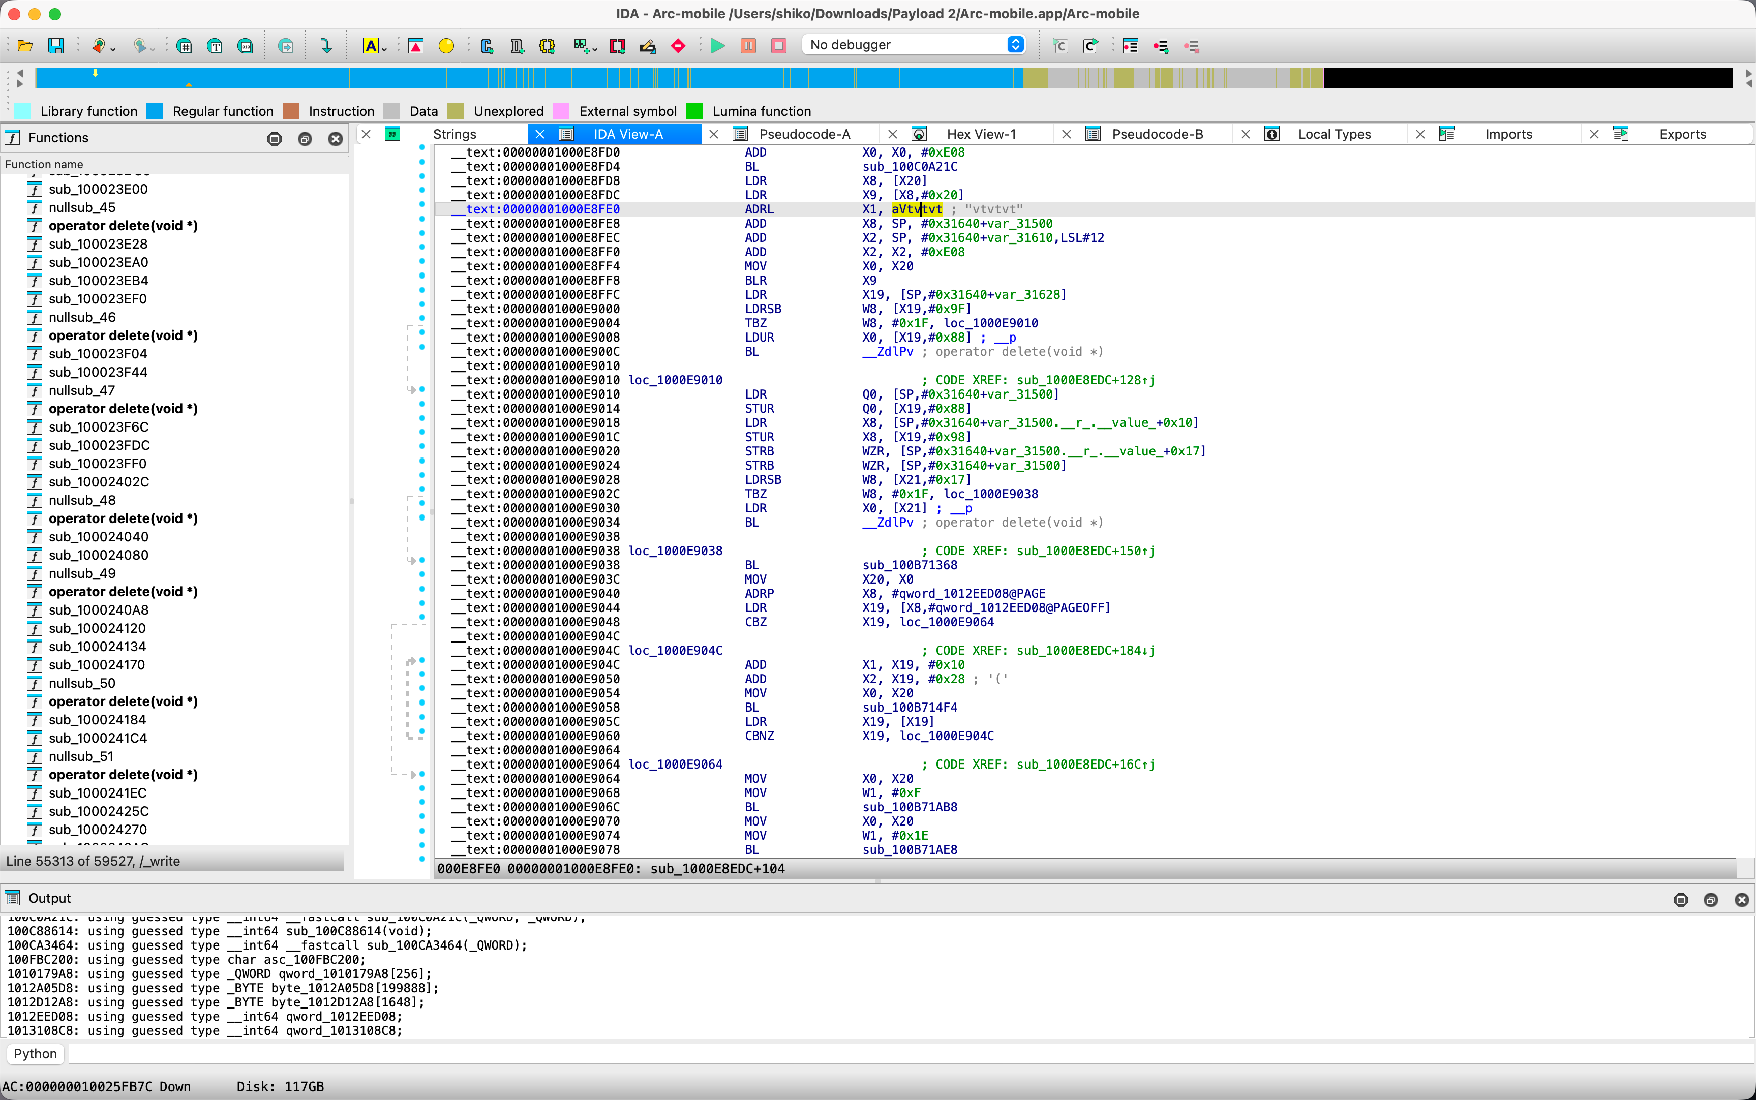The height and width of the screenshot is (1100, 1756).
Task: Click the yellow circle toolbar icon
Action: 446,46
